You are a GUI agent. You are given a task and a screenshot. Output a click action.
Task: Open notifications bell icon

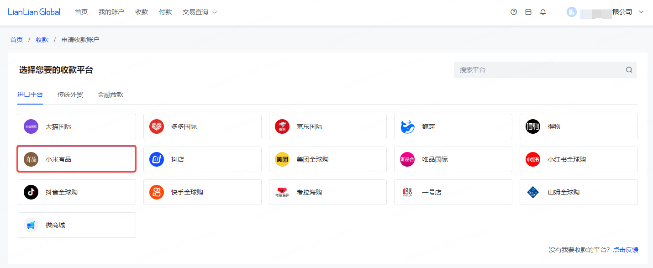[543, 12]
